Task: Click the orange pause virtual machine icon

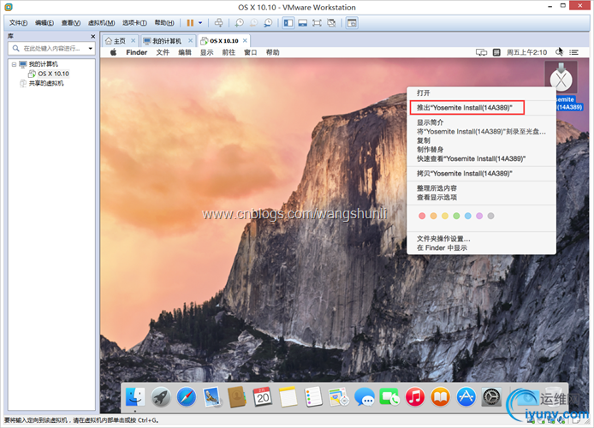Action: click(x=190, y=23)
